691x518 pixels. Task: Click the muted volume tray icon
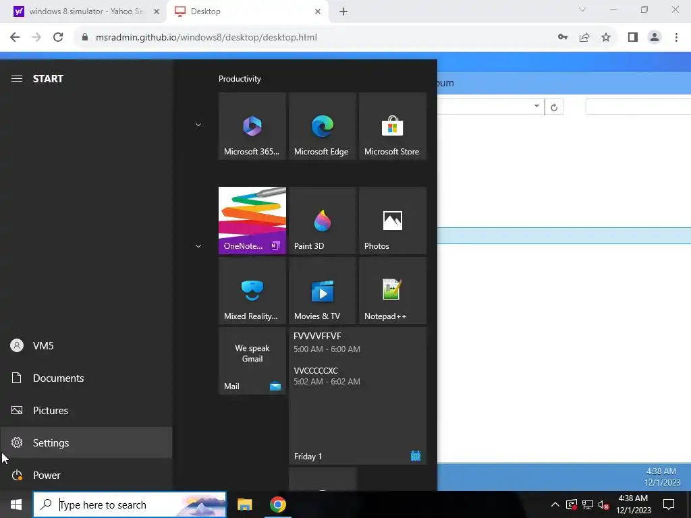(604, 505)
